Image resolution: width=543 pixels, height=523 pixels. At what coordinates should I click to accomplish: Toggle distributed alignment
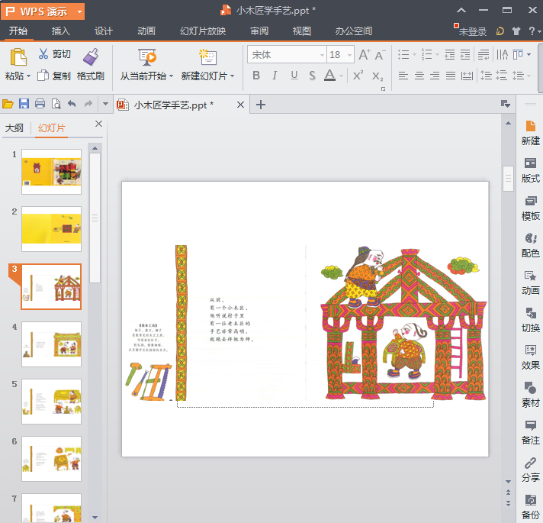point(467,76)
